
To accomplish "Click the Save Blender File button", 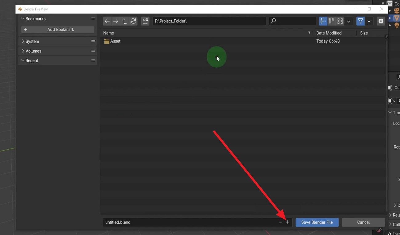I will (317, 222).
